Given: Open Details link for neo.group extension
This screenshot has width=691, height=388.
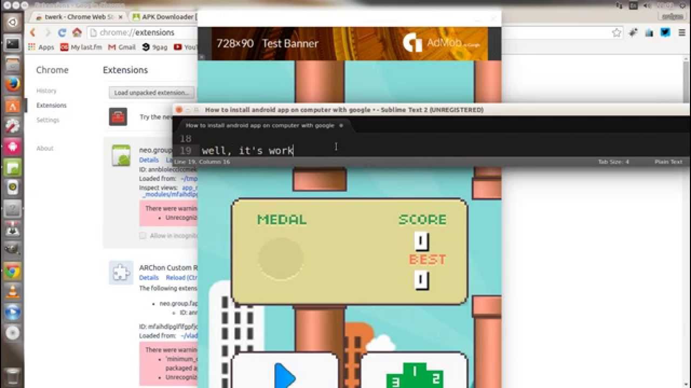Looking at the screenshot, I should (x=149, y=160).
